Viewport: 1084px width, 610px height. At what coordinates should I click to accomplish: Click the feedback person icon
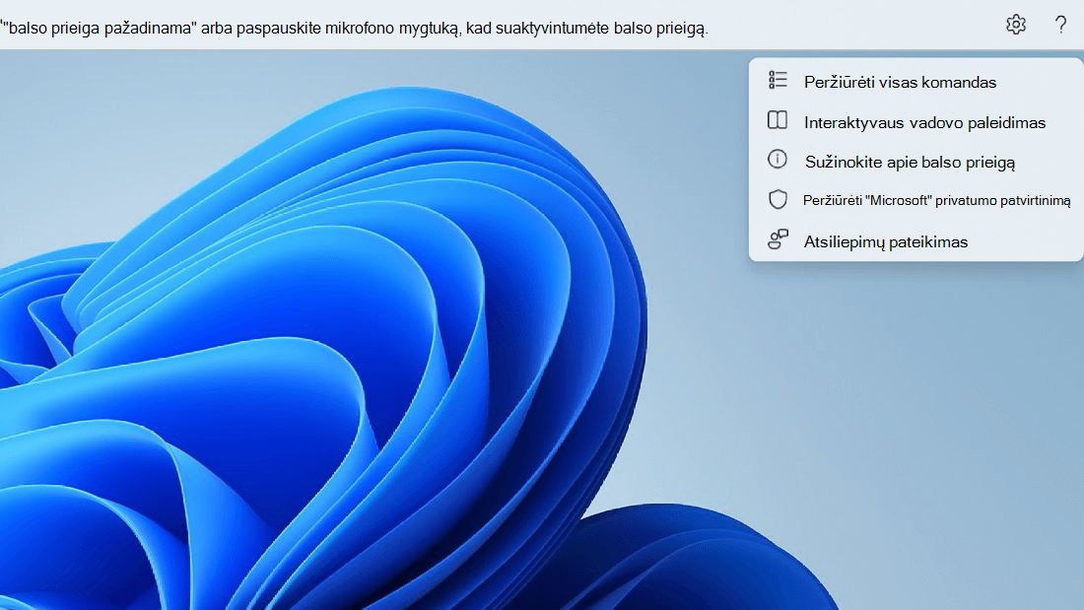click(x=778, y=239)
